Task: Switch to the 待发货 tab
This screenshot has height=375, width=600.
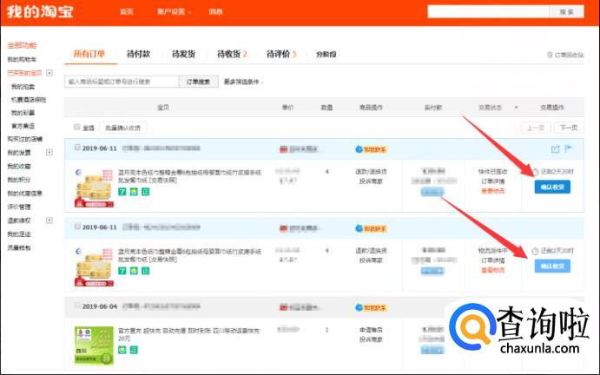Action: pos(184,54)
